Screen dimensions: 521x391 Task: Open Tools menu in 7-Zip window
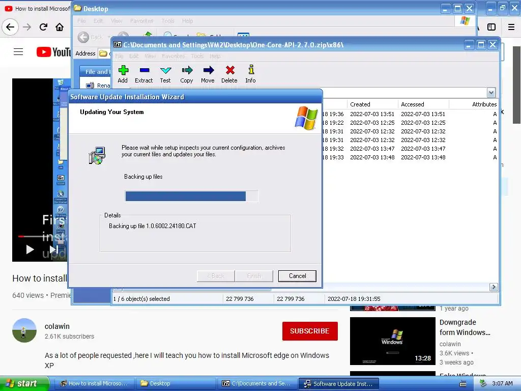click(x=197, y=56)
